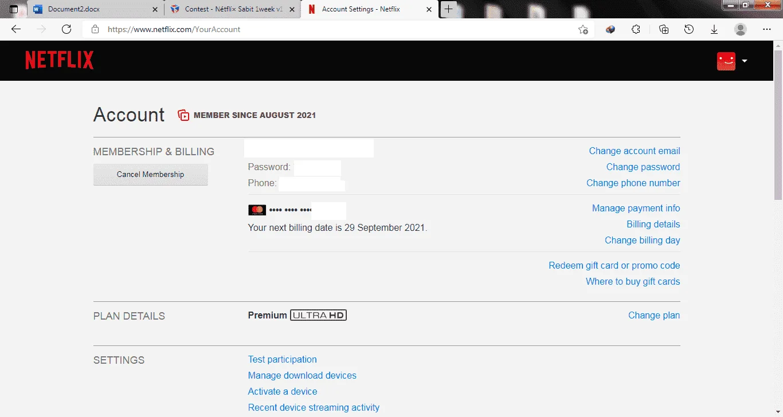The height and width of the screenshot is (417, 783).
Task: Click Change phone number link
Action: tap(633, 183)
